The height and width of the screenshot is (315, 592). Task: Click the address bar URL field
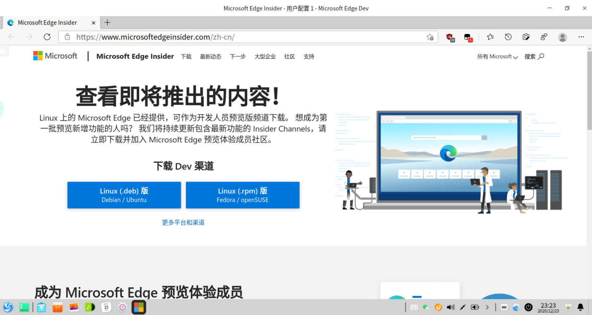[x=248, y=37]
